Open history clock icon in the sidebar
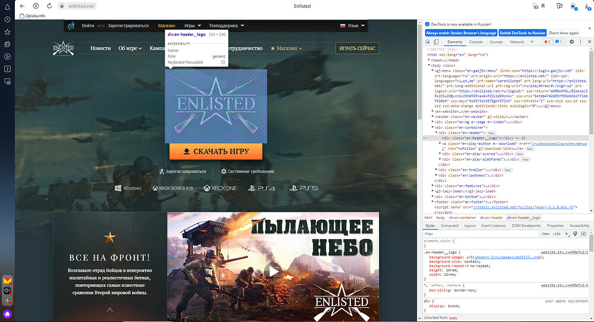 point(7,20)
